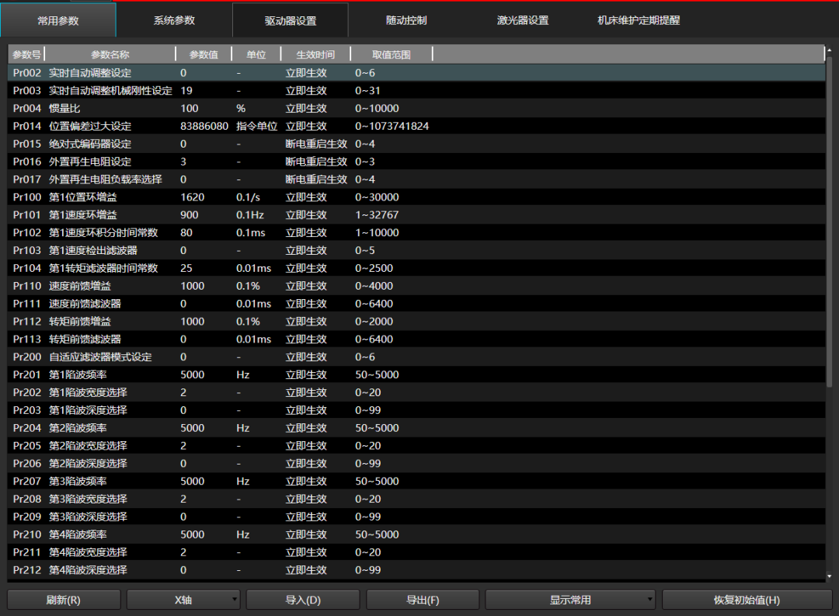Click the scrollbar down arrow
This screenshot has height=616, width=839.
pyautogui.click(x=829, y=576)
